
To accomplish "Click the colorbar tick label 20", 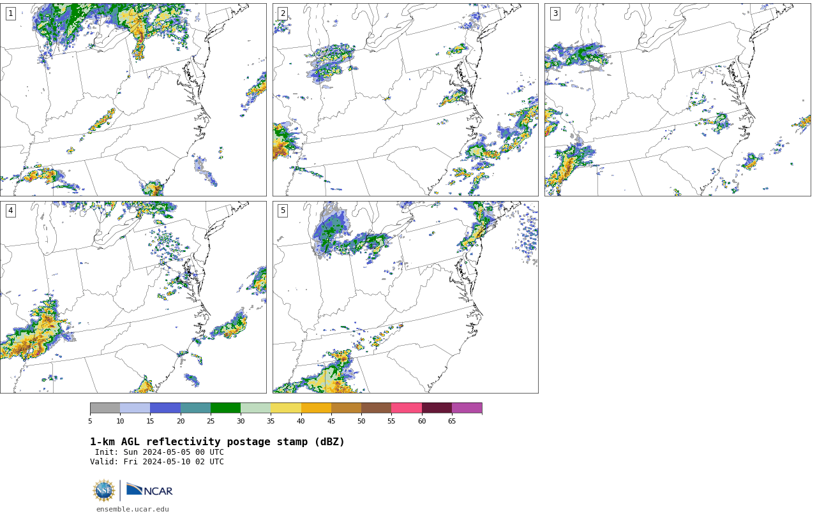I will [181, 421].
